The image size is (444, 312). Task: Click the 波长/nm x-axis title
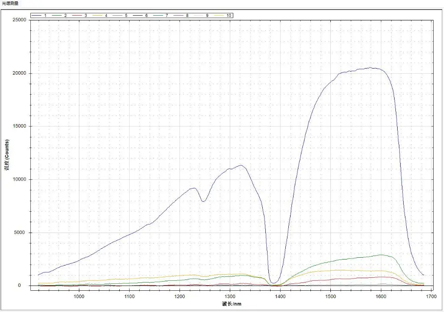click(232, 304)
